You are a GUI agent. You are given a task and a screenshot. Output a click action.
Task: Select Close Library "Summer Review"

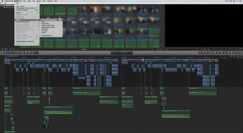(27, 8)
